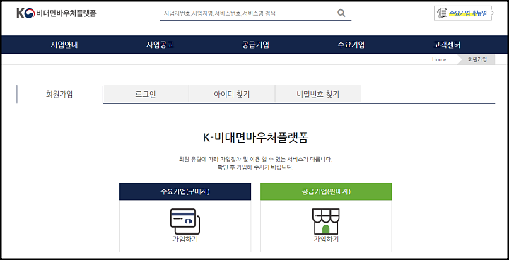Click the 공급기업(판매자) green header

click(326, 191)
